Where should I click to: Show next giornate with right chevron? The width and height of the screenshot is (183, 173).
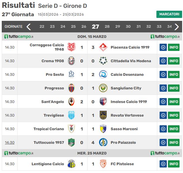(x=176, y=27)
